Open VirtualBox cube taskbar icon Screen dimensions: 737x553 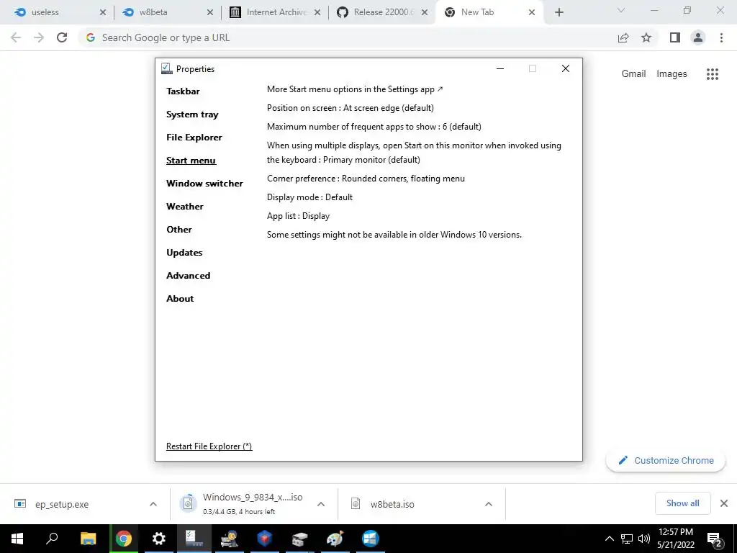265,539
